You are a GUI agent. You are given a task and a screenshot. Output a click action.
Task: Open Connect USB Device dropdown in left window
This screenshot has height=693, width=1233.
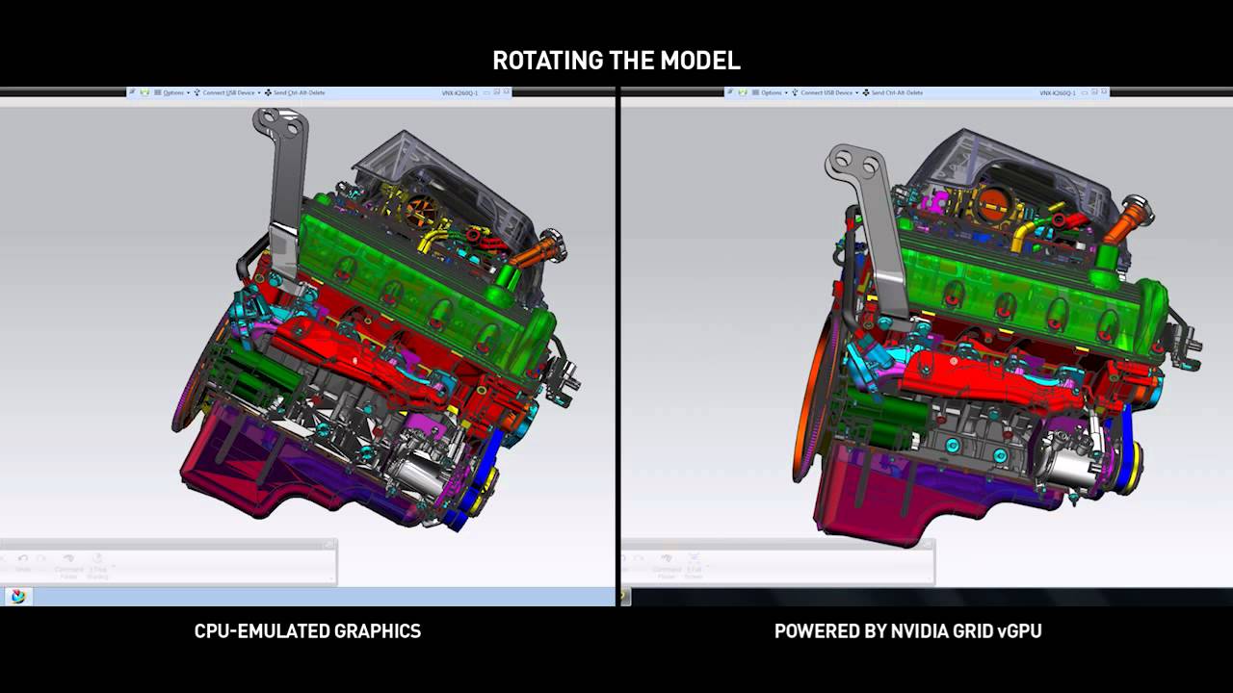(x=227, y=92)
